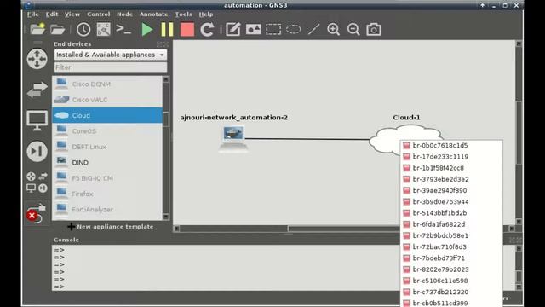Open the snapshots clock icon

coord(83,30)
